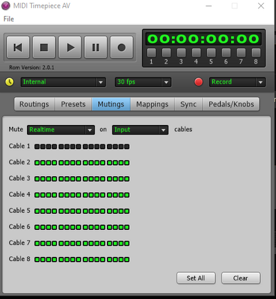Open the Record mode dropdown

[x=237, y=82]
